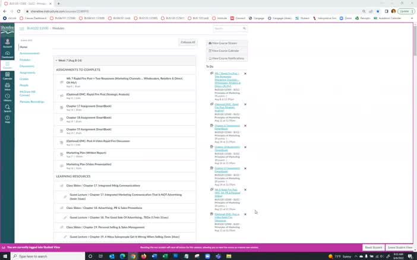Screen dimensions: 417x260
Task: Collapse the Week 7 (Aug 8-14) module
Action: [56, 61]
